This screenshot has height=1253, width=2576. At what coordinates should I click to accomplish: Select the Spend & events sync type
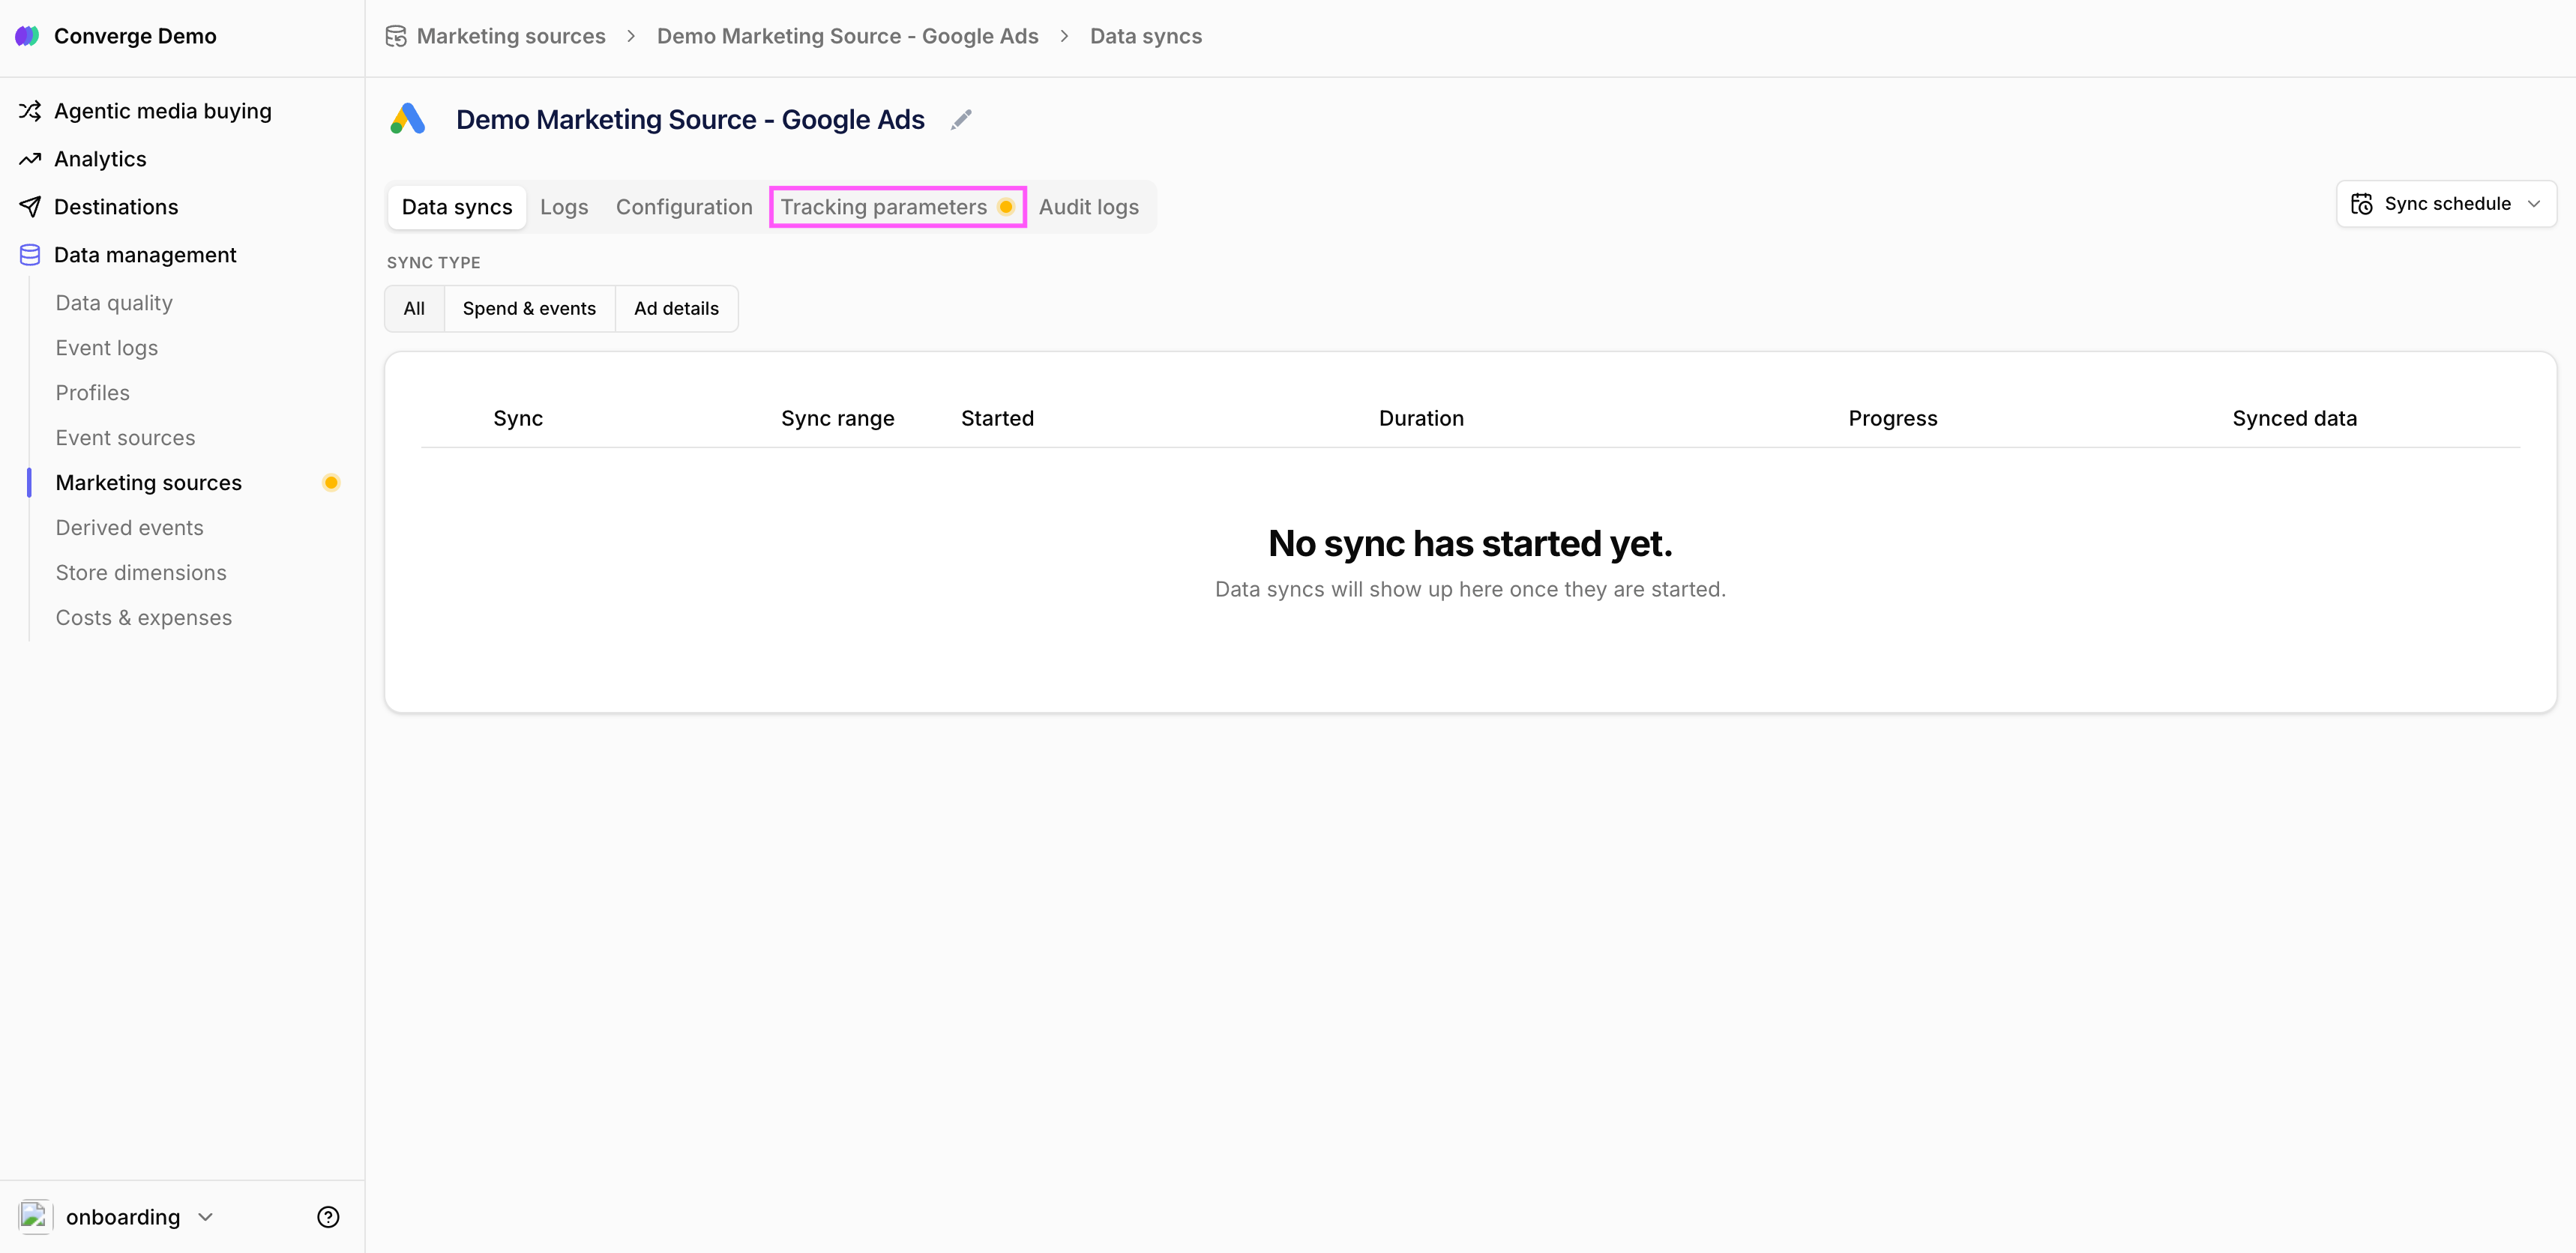pyautogui.click(x=529, y=309)
